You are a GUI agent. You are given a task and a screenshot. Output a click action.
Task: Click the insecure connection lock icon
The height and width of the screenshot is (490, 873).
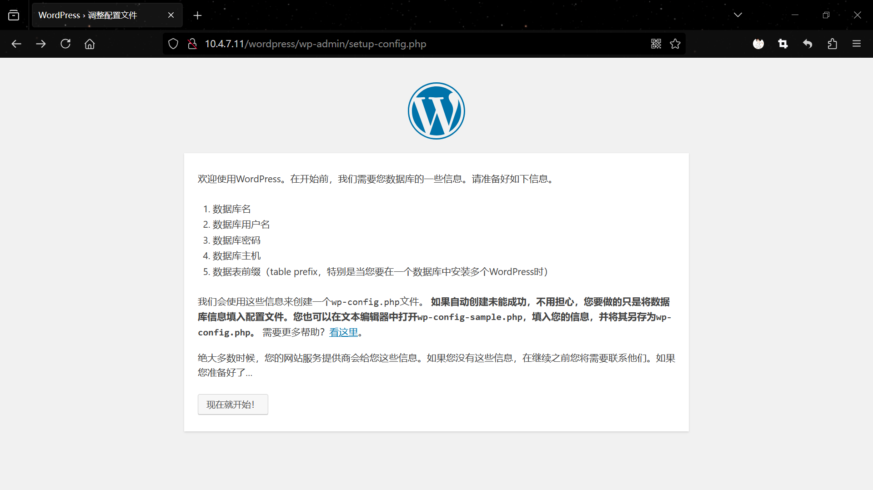(192, 44)
